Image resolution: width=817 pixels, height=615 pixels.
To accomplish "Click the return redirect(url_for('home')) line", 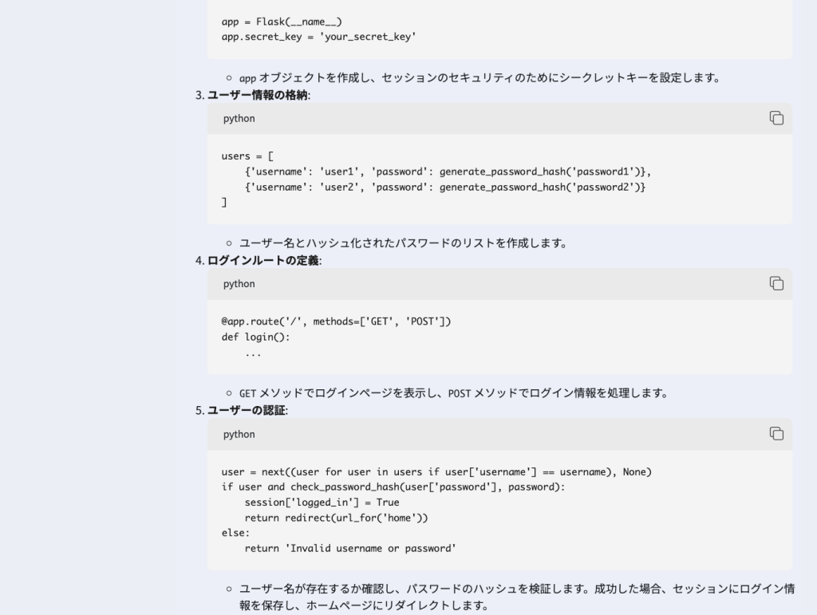I will (336, 518).
